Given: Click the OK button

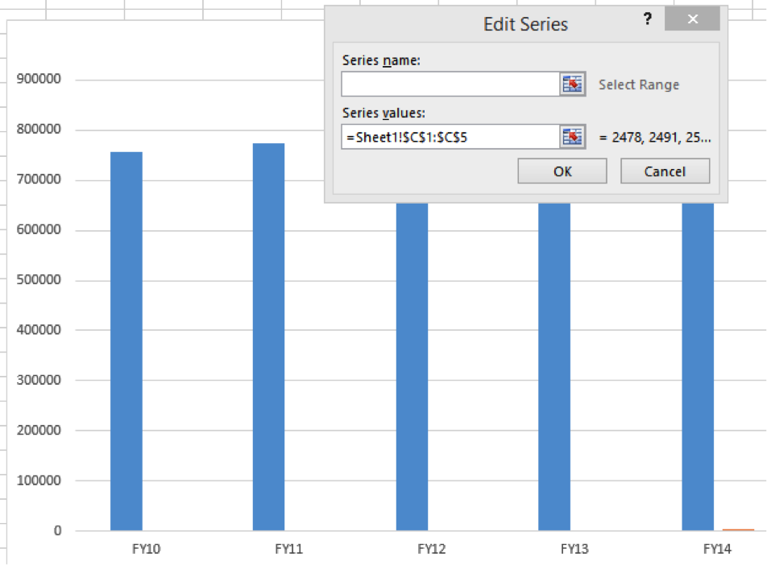Looking at the screenshot, I should pyautogui.click(x=562, y=171).
